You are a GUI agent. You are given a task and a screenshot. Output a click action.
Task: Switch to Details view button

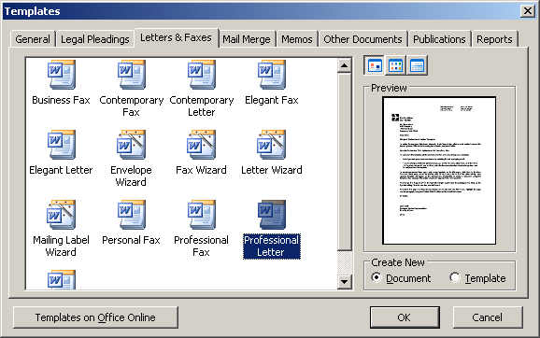click(417, 65)
